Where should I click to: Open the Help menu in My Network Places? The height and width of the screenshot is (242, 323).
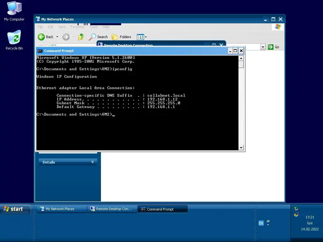click(106, 27)
